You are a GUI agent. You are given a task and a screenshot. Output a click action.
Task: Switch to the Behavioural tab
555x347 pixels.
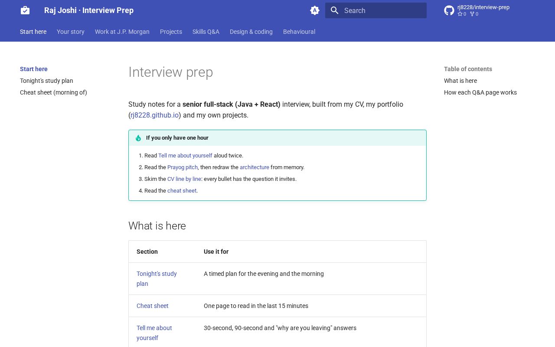point(299,32)
